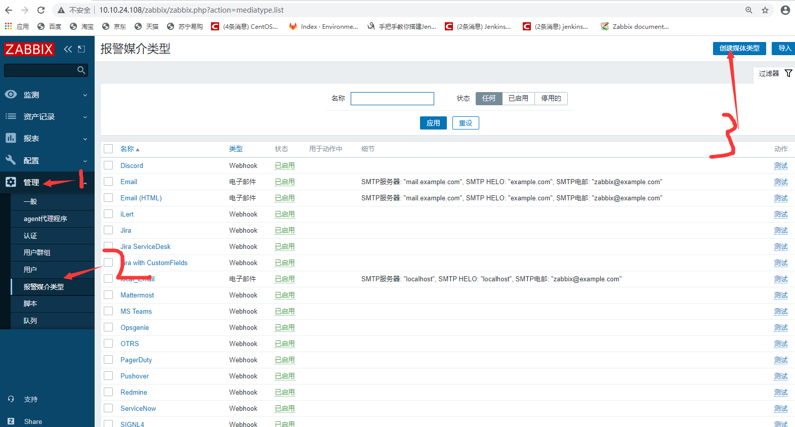Click browser back arrow
Viewport: 795px width, 427px height.
click(9, 10)
